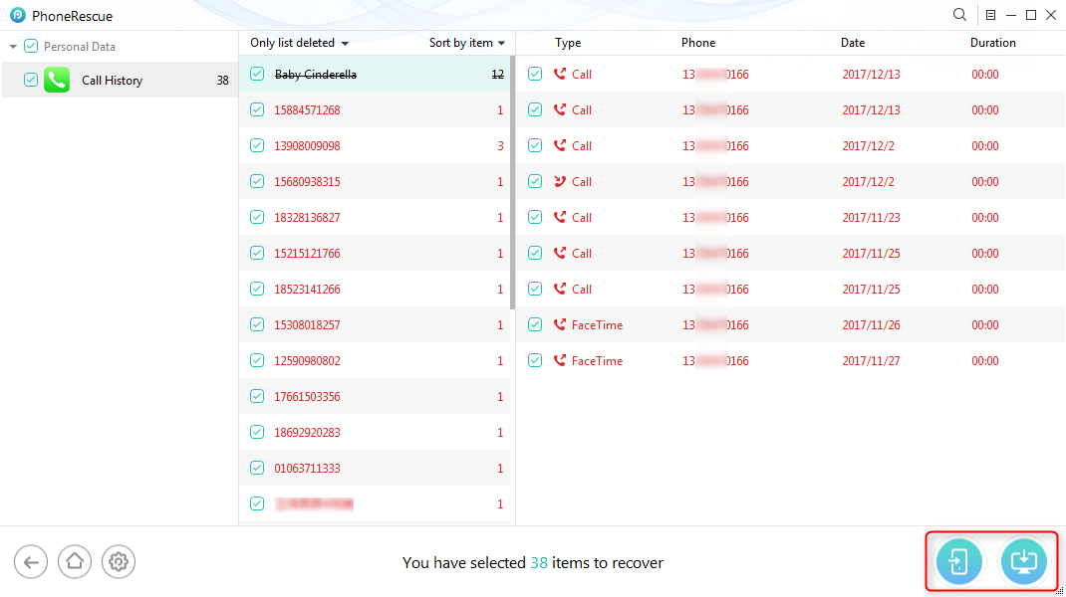Toggle the Personal Data checkbox
The height and width of the screenshot is (597, 1066).
point(31,46)
